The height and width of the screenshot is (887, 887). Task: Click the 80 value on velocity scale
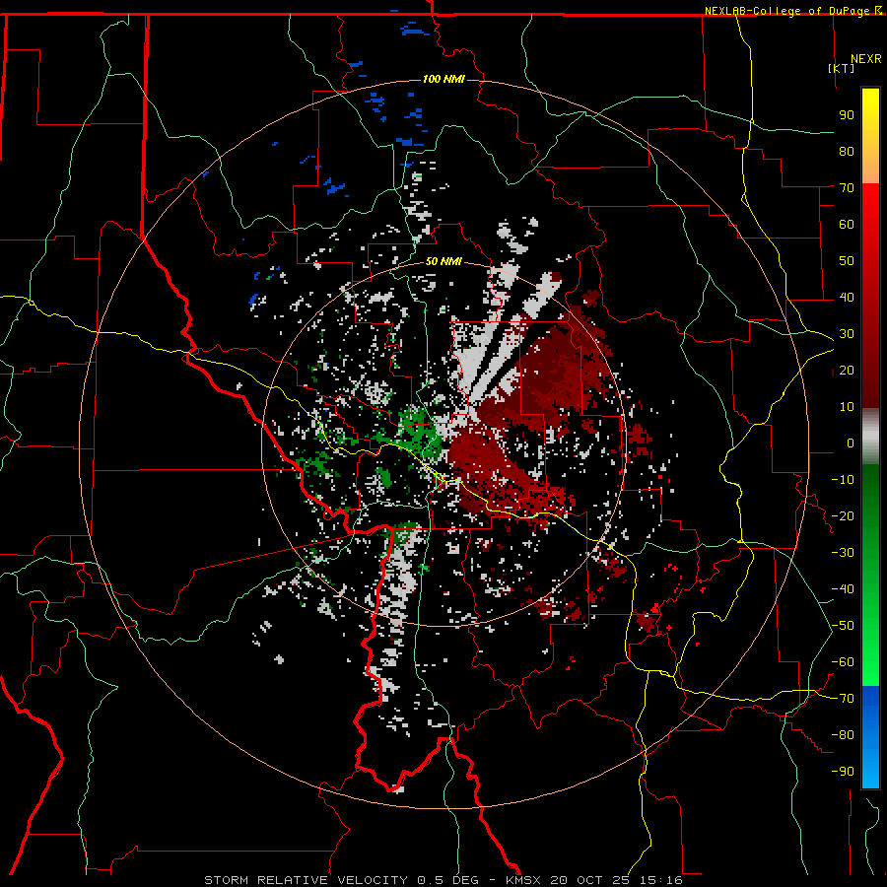point(847,152)
